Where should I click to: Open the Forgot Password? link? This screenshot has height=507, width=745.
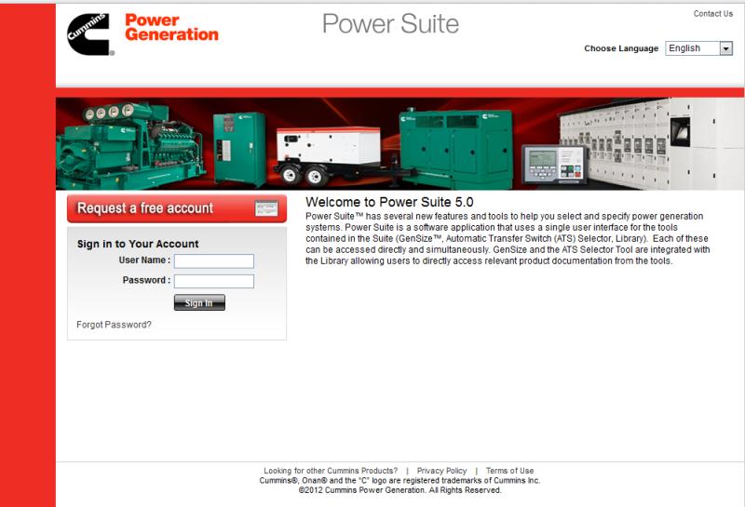(114, 325)
